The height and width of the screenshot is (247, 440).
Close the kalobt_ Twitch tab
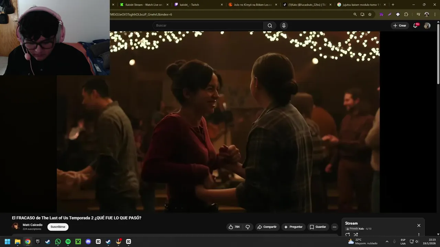click(222, 5)
